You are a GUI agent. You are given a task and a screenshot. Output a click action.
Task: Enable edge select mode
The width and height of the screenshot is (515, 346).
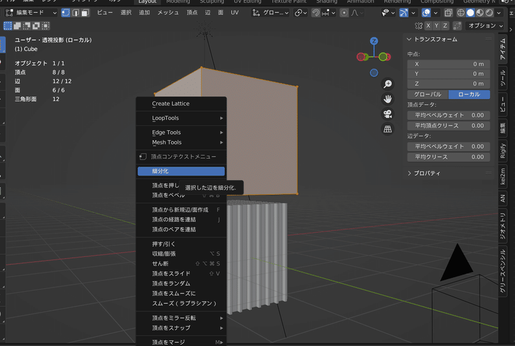[75, 13]
